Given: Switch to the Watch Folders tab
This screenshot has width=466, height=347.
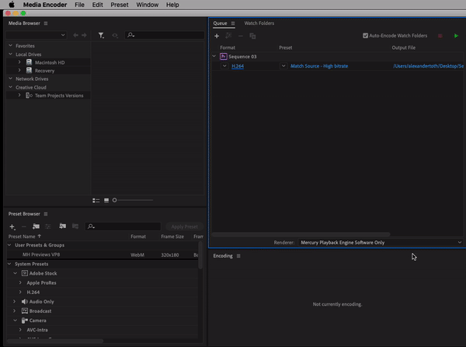Looking at the screenshot, I should (259, 23).
